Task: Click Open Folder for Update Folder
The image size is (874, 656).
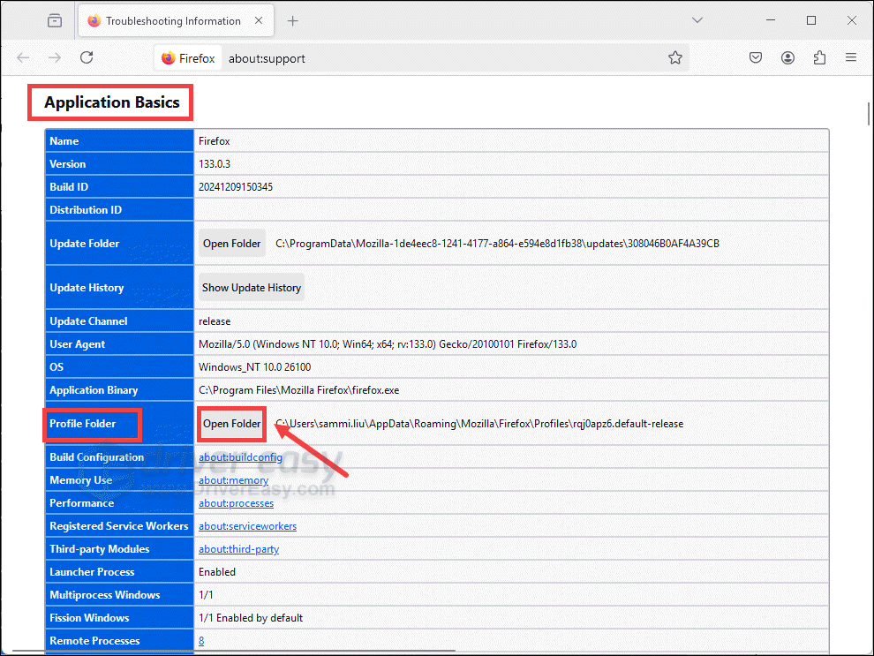Action: coord(232,244)
